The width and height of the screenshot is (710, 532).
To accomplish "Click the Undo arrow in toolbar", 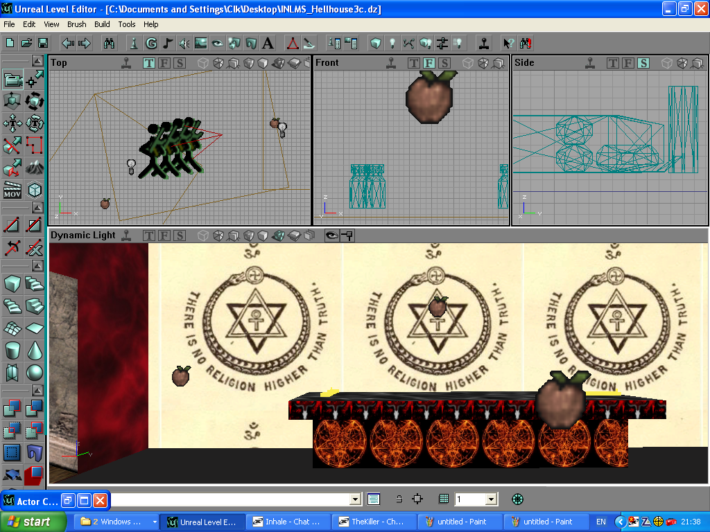I will (68, 43).
